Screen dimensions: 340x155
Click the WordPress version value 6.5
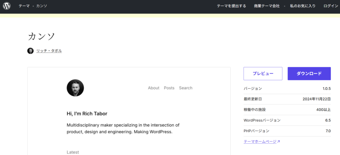point(328,120)
